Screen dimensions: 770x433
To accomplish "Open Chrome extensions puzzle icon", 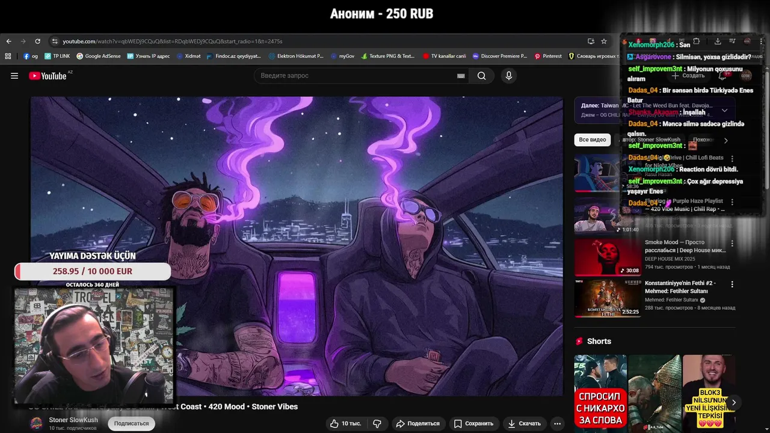I will click(696, 41).
